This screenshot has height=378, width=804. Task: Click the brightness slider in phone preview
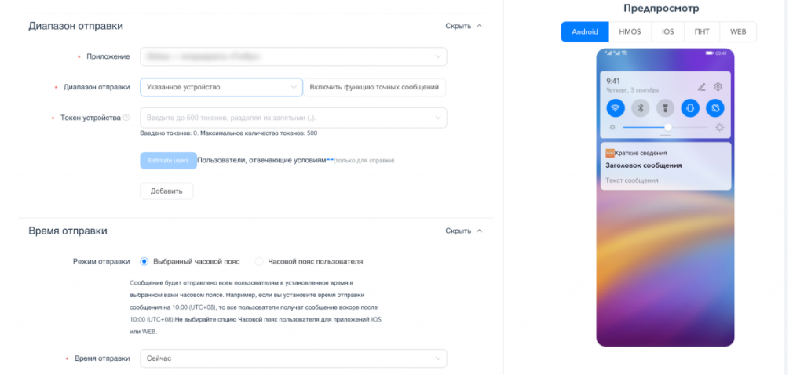(x=666, y=128)
